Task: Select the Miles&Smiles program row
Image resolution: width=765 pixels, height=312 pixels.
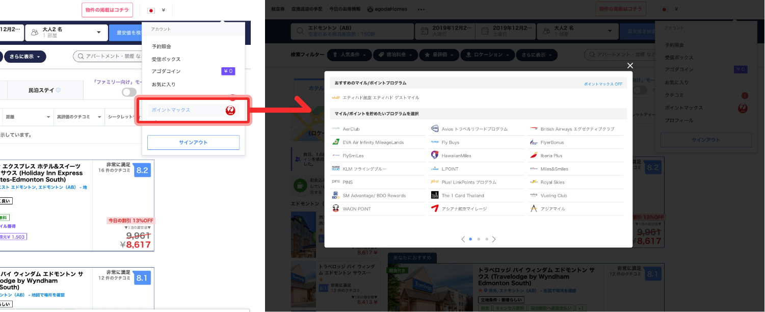Action: [576, 169]
